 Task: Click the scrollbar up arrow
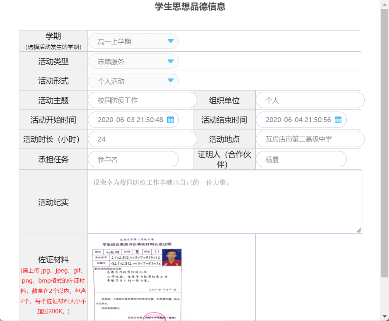point(384,4)
